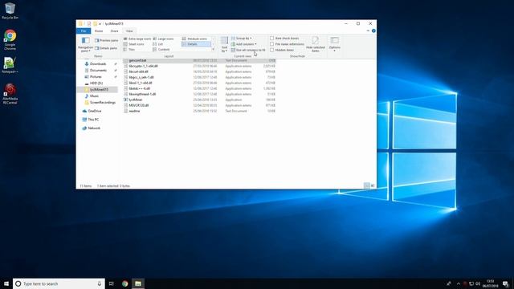Image resolution: width=514 pixels, height=289 pixels.
Task: Switch to details view status bar icon
Action: 366,185
